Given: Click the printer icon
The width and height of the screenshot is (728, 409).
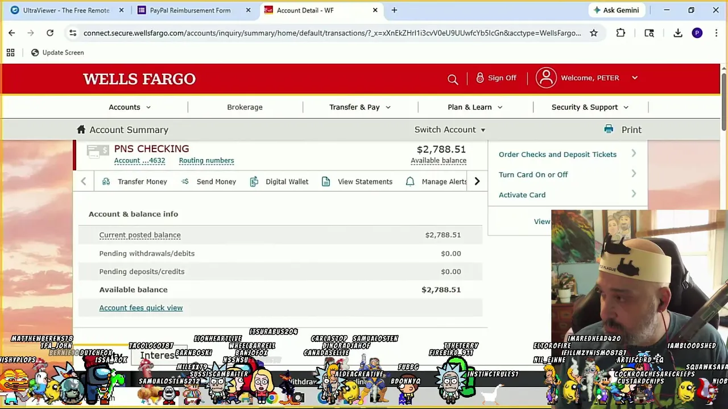Looking at the screenshot, I should 609,129.
